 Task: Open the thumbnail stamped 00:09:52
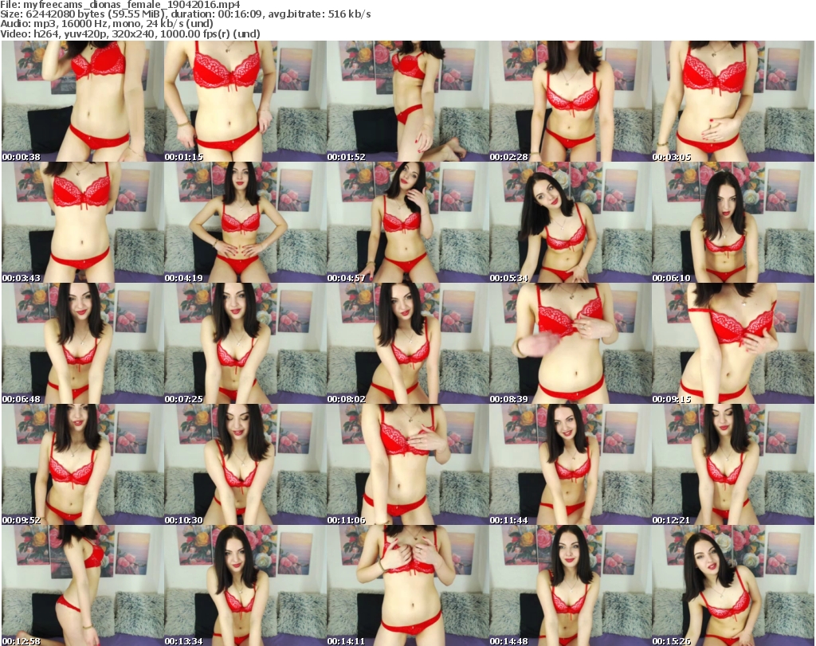pos(83,465)
